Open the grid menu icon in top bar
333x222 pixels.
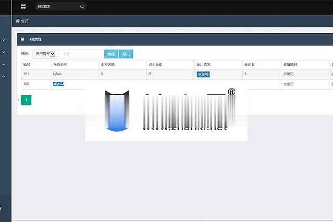pyautogui.click(x=23, y=7)
